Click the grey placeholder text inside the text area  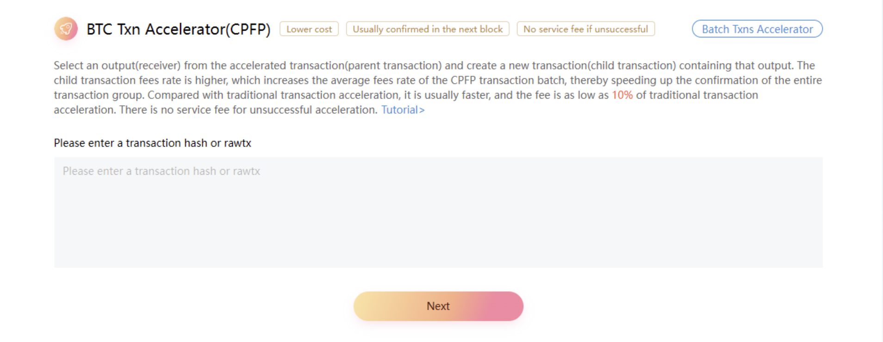tap(162, 171)
